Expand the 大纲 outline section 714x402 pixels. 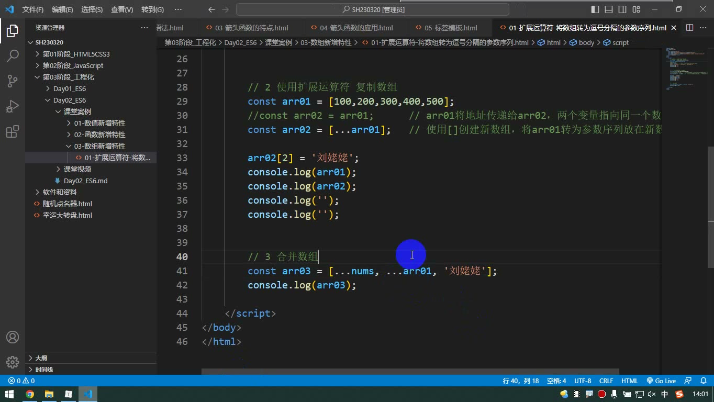(x=91, y=358)
